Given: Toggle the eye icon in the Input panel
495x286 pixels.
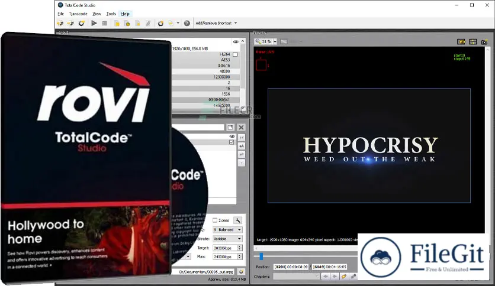Looking at the screenshot, I should (236, 41).
